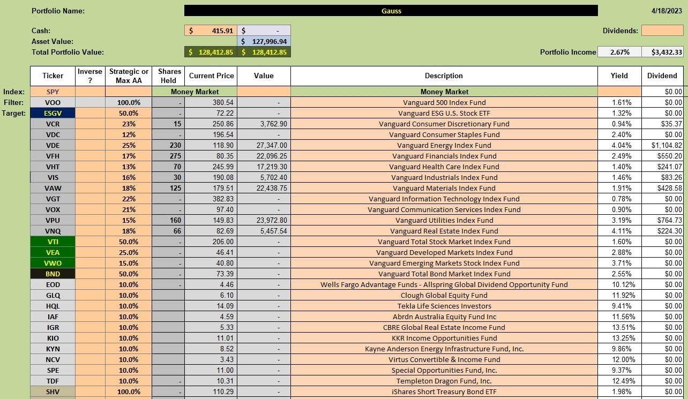Select the VFH dividend cell $550.20

(662, 156)
